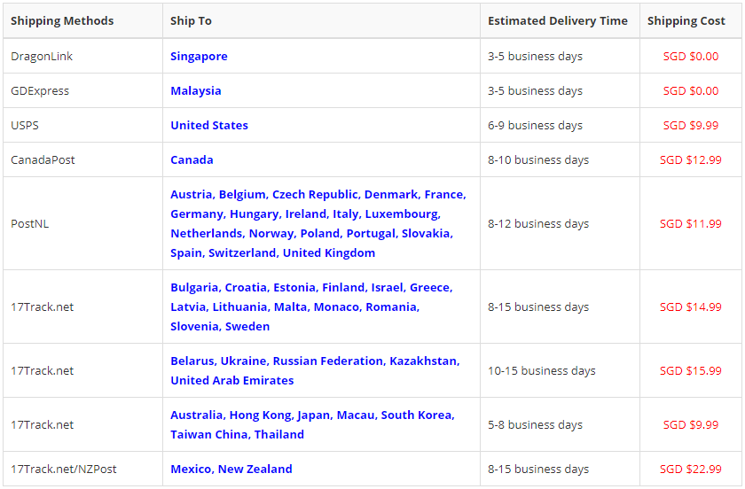745x489 pixels.
Task: Select the PostNL shipping method cell
Action: pyautogui.click(x=29, y=223)
